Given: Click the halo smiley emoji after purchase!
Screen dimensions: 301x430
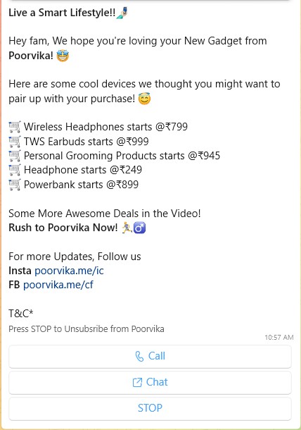Looking at the screenshot, I should (x=144, y=99).
